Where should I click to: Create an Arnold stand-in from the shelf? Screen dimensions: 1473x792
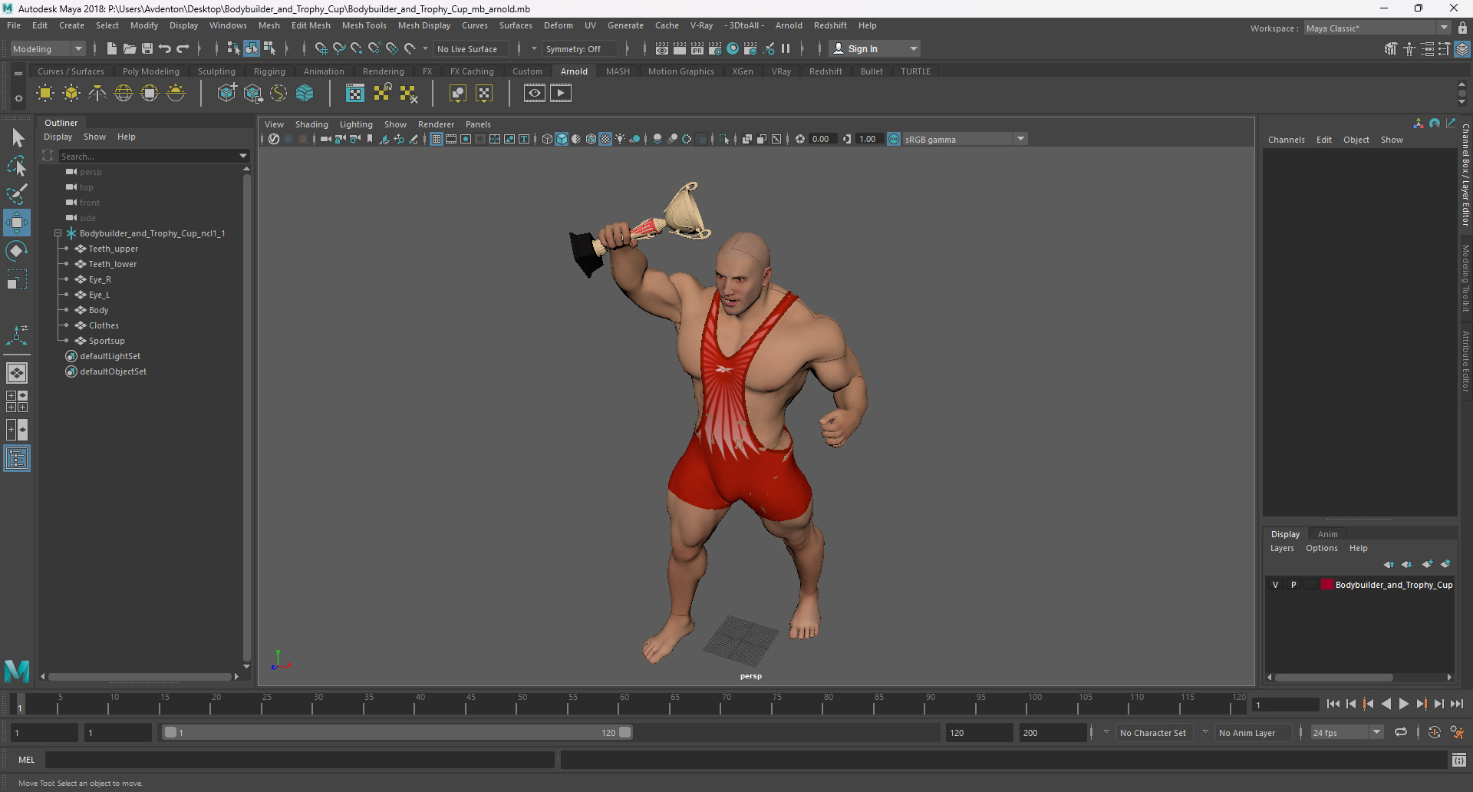(226, 94)
